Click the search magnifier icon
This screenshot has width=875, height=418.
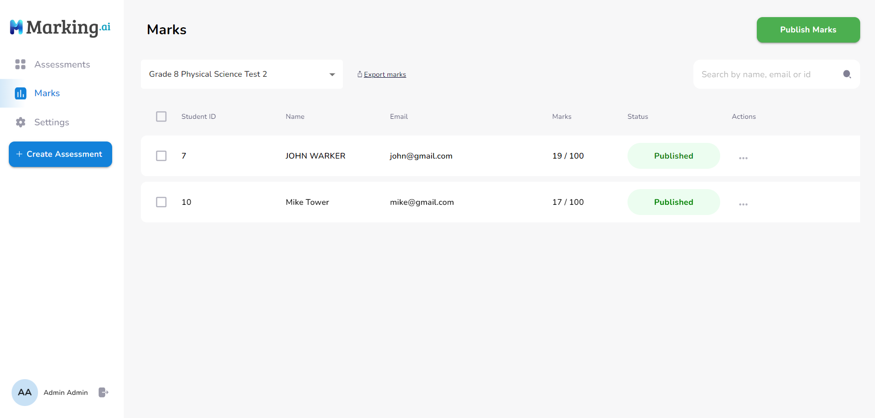(847, 74)
